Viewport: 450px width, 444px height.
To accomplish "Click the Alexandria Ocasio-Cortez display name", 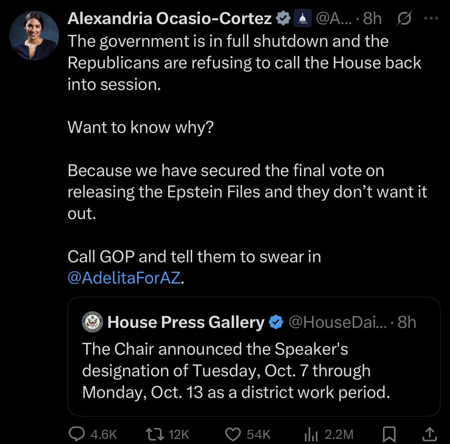I will (170, 18).
